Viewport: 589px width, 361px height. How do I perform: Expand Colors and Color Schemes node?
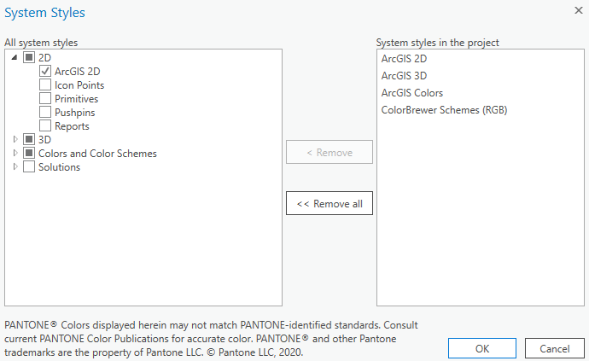15,153
